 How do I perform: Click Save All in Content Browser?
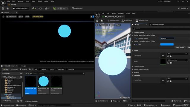23,69
